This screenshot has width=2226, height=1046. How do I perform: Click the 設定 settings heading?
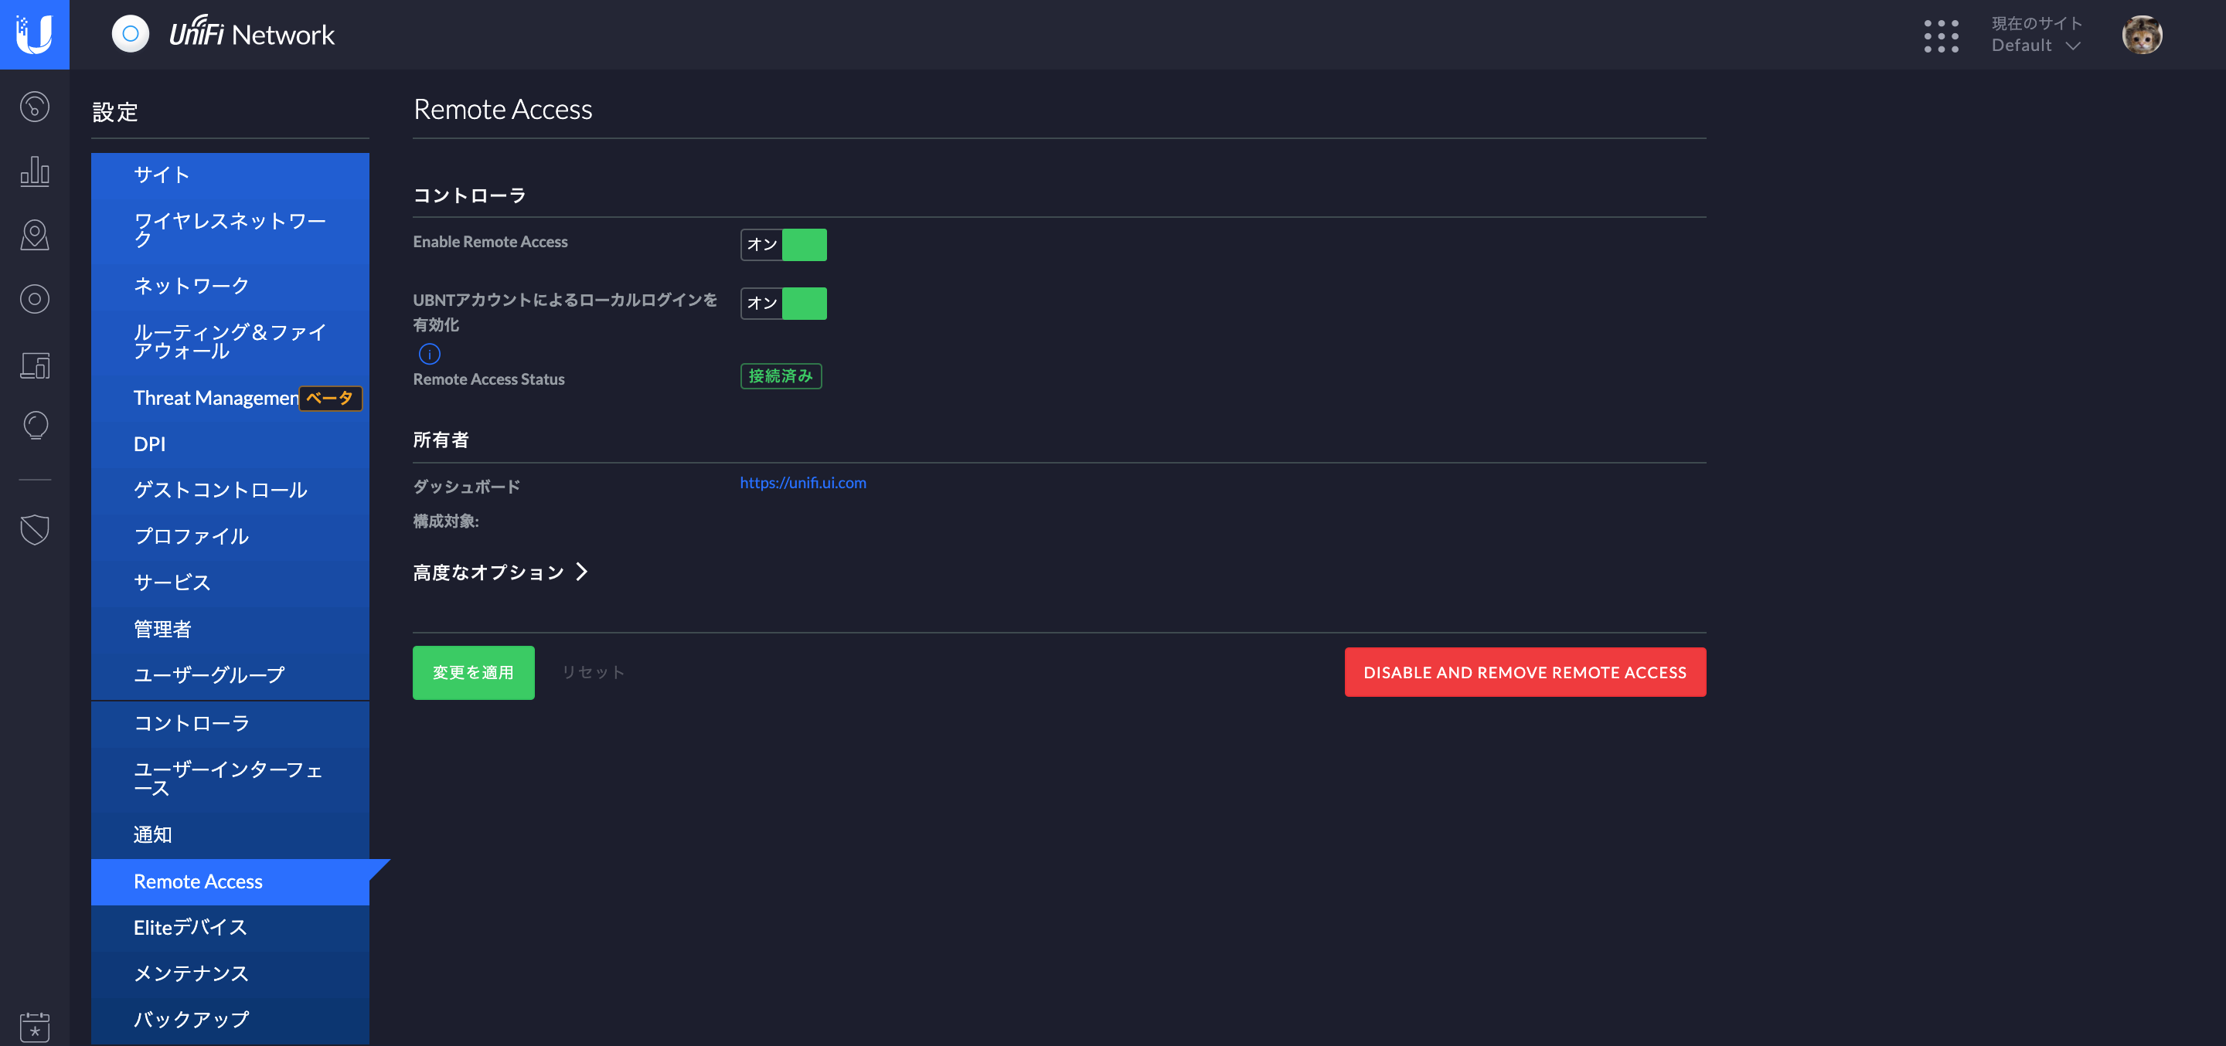(115, 112)
